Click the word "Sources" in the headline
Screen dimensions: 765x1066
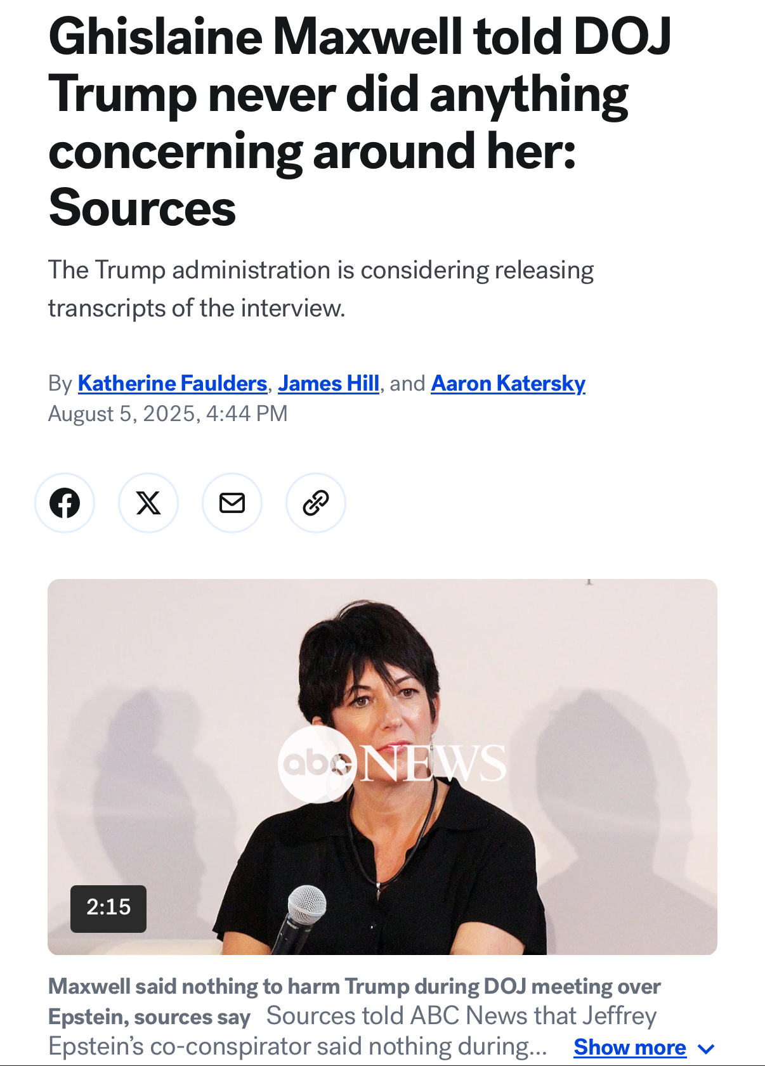point(142,209)
